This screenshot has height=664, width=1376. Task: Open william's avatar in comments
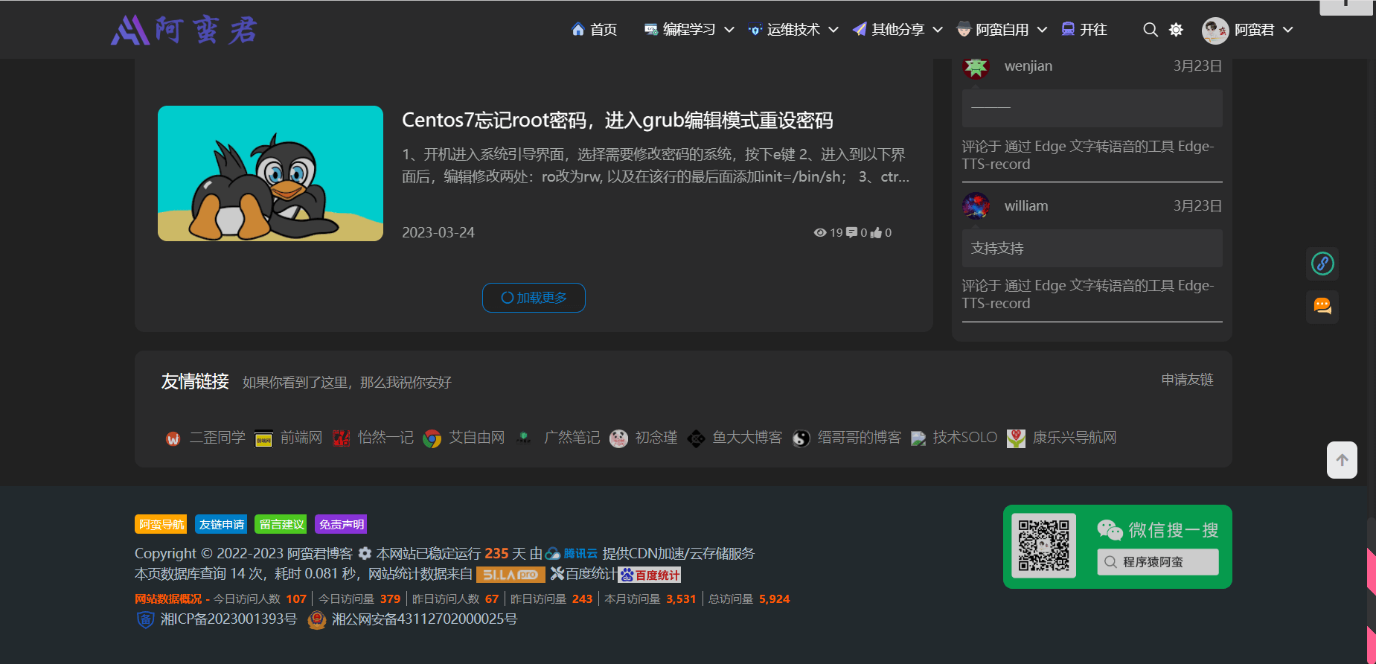[976, 206]
